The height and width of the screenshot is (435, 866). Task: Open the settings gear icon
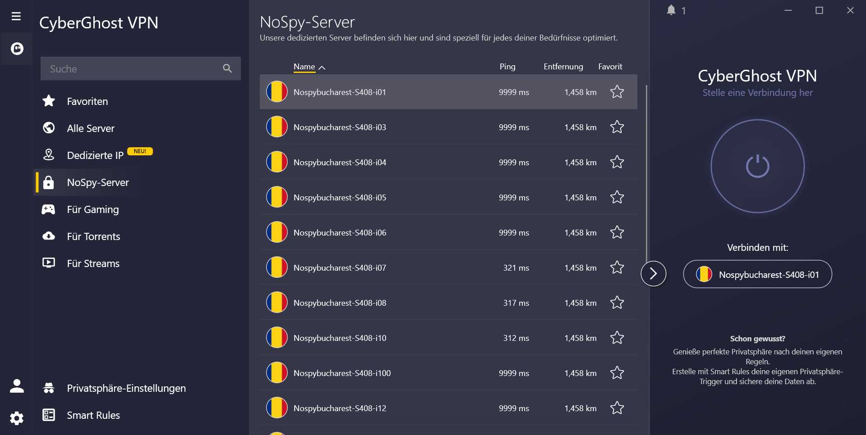pyautogui.click(x=17, y=418)
